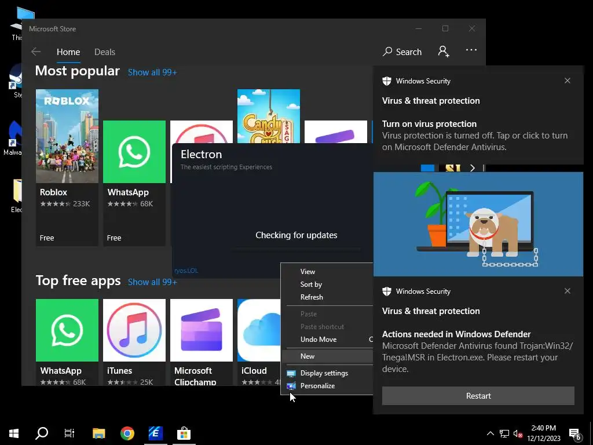Switch to Microsoft Store on taskbar
Image resolution: width=593 pixels, height=445 pixels.
point(184,433)
